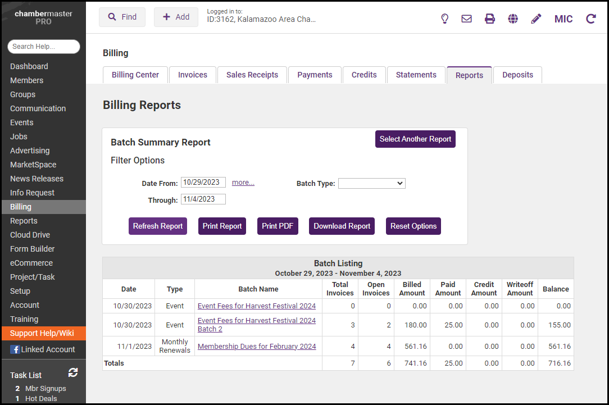Open the Batch Type dropdown

tap(371, 183)
